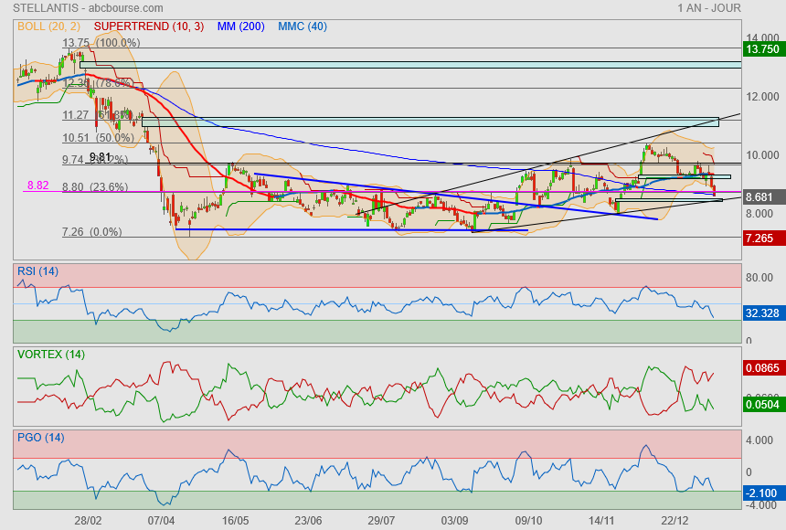Click the red 7.265 price tag
The image size is (786, 530).
point(762,238)
